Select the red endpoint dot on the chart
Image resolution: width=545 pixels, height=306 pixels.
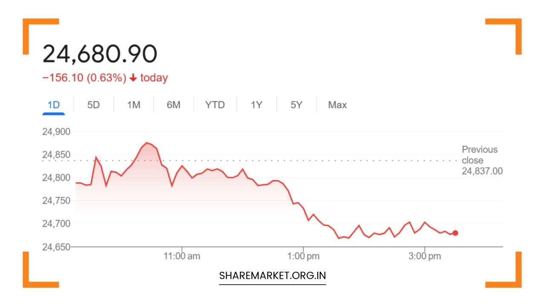tap(455, 233)
